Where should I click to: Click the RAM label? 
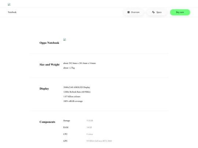tap(66, 128)
